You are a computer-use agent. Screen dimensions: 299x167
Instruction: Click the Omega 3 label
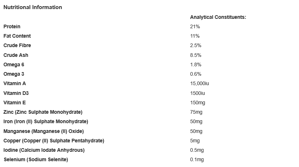[14, 74]
